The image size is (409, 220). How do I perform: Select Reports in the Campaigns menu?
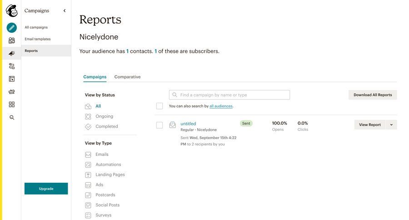[46, 50]
